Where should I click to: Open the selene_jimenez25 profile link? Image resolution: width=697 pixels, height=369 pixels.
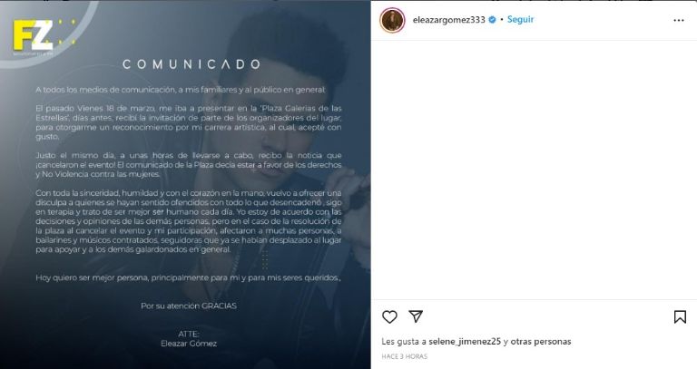click(x=465, y=342)
